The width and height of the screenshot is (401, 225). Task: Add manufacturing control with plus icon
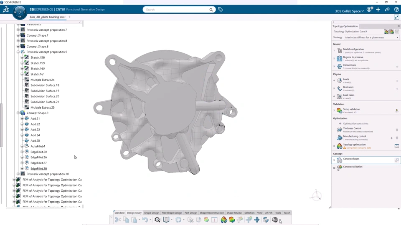click(391, 138)
